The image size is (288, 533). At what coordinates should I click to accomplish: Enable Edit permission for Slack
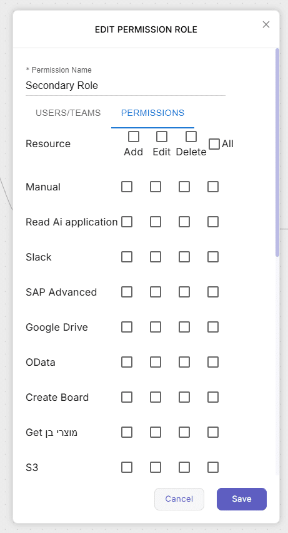(x=156, y=257)
